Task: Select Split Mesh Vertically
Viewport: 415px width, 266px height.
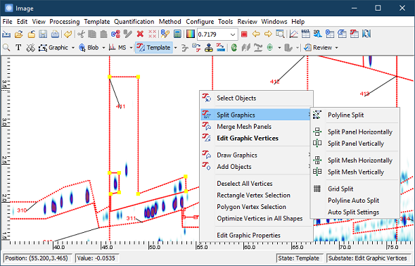Action: 355,172
